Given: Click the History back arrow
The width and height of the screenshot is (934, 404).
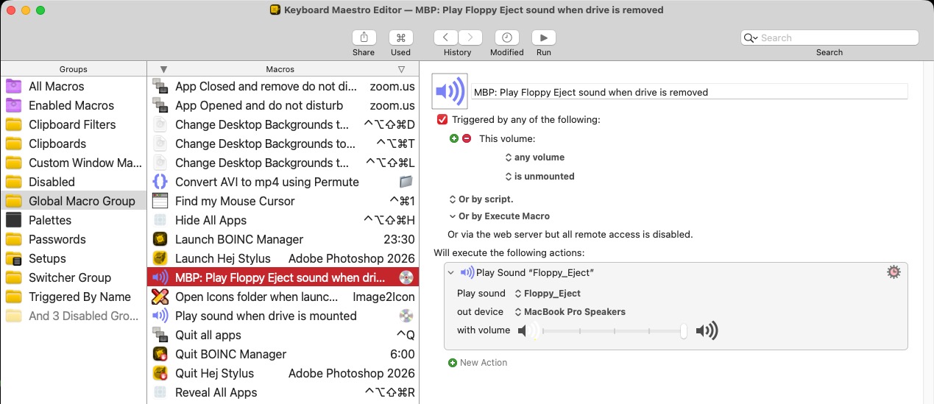Looking at the screenshot, I should coord(446,38).
